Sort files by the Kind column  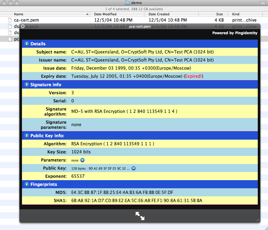(245, 14)
